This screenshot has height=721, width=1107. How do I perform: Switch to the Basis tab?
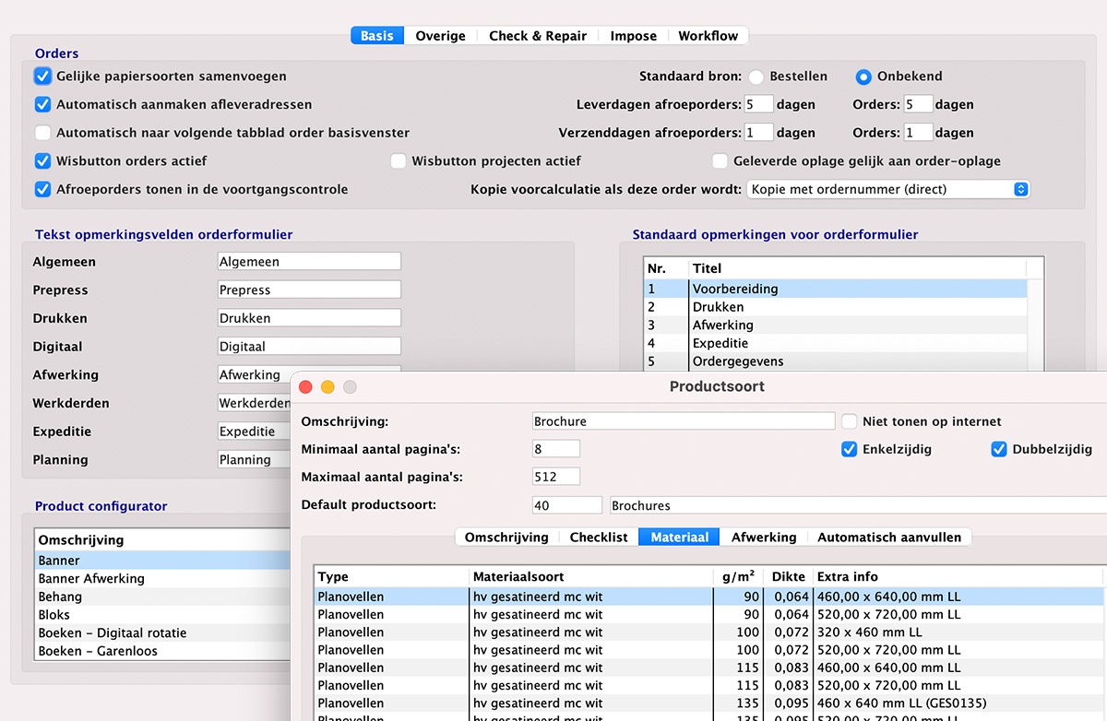[377, 36]
